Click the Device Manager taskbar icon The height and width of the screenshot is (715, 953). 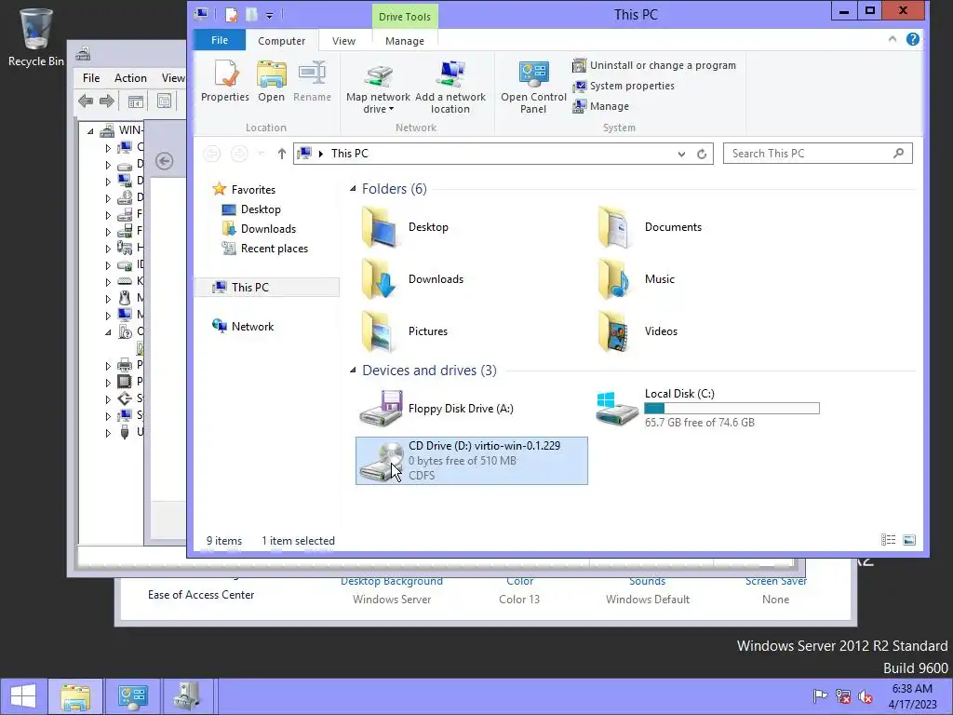pyautogui.click(x=188, y=696)
